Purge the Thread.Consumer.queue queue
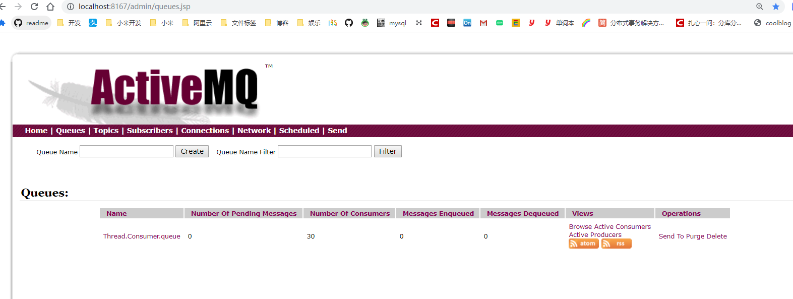The width and height of the screenshot is (793, 299). point(695,236)
